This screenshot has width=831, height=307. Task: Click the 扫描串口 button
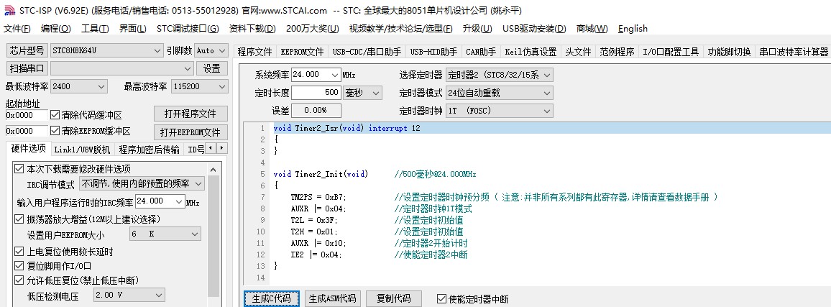tap(27, 68)
